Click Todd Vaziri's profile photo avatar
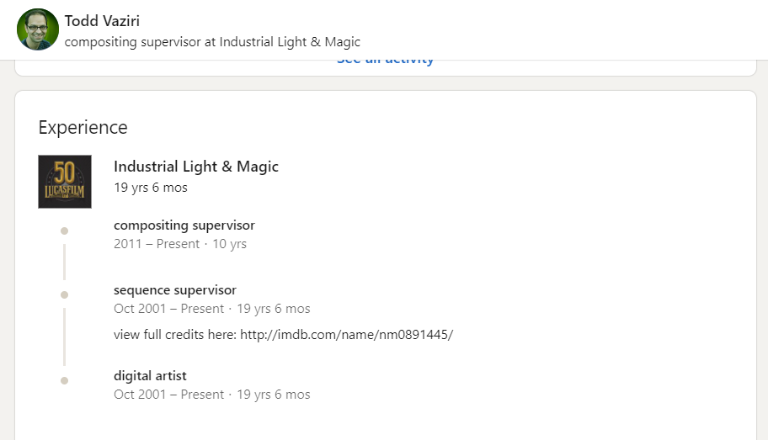Image resolution: width=768 pixels, height=440 pixels. pos(38,29)
